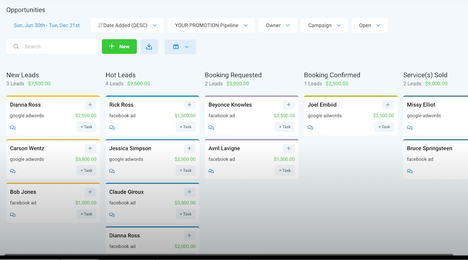
Task: Expand the Open status dropdown
Action: pyautogui.click(x=370, y=25)
